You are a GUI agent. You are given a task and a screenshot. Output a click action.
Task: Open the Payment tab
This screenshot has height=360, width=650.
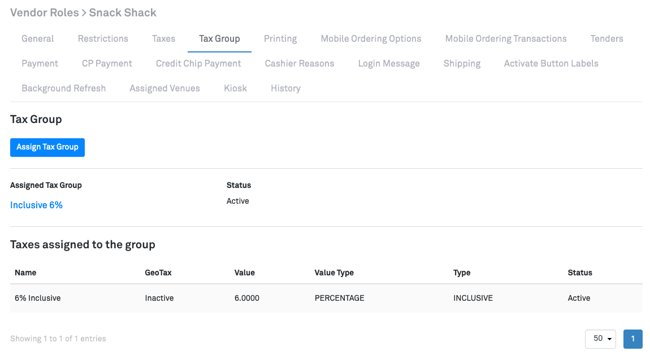click(40, 64)
